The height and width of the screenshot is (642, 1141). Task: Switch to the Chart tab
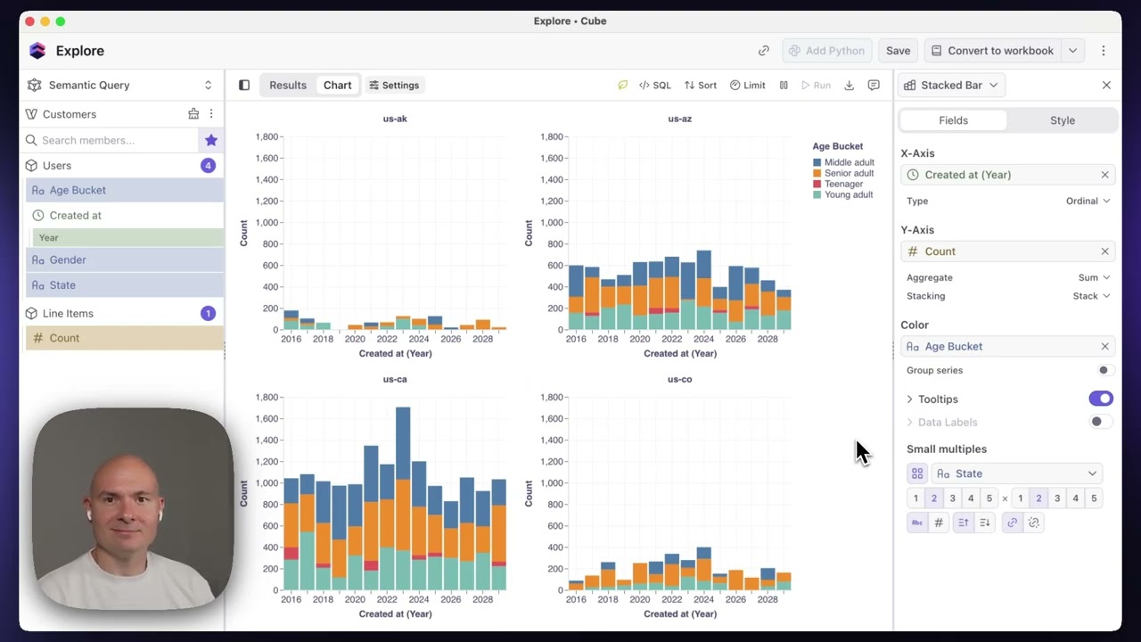point(338,86)
